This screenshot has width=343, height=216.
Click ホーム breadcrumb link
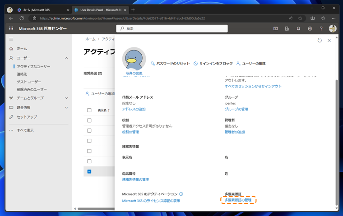pos(90,39)
